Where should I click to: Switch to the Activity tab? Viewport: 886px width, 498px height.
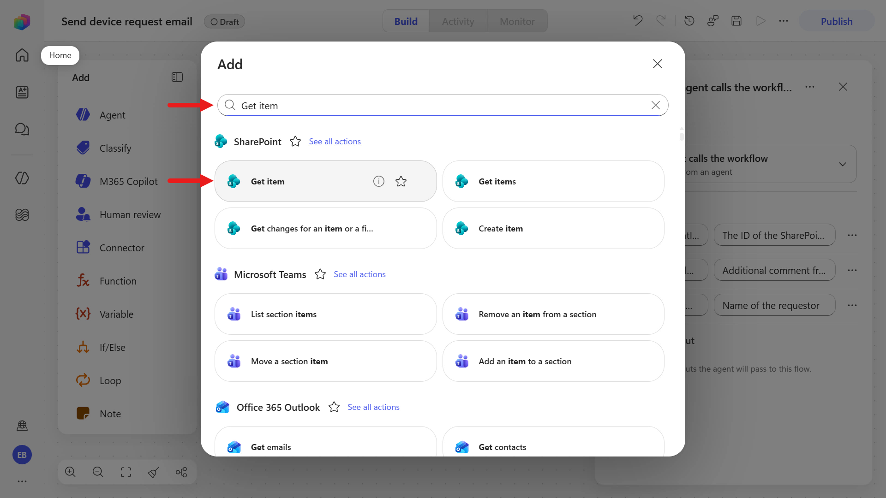click(458, 21)
